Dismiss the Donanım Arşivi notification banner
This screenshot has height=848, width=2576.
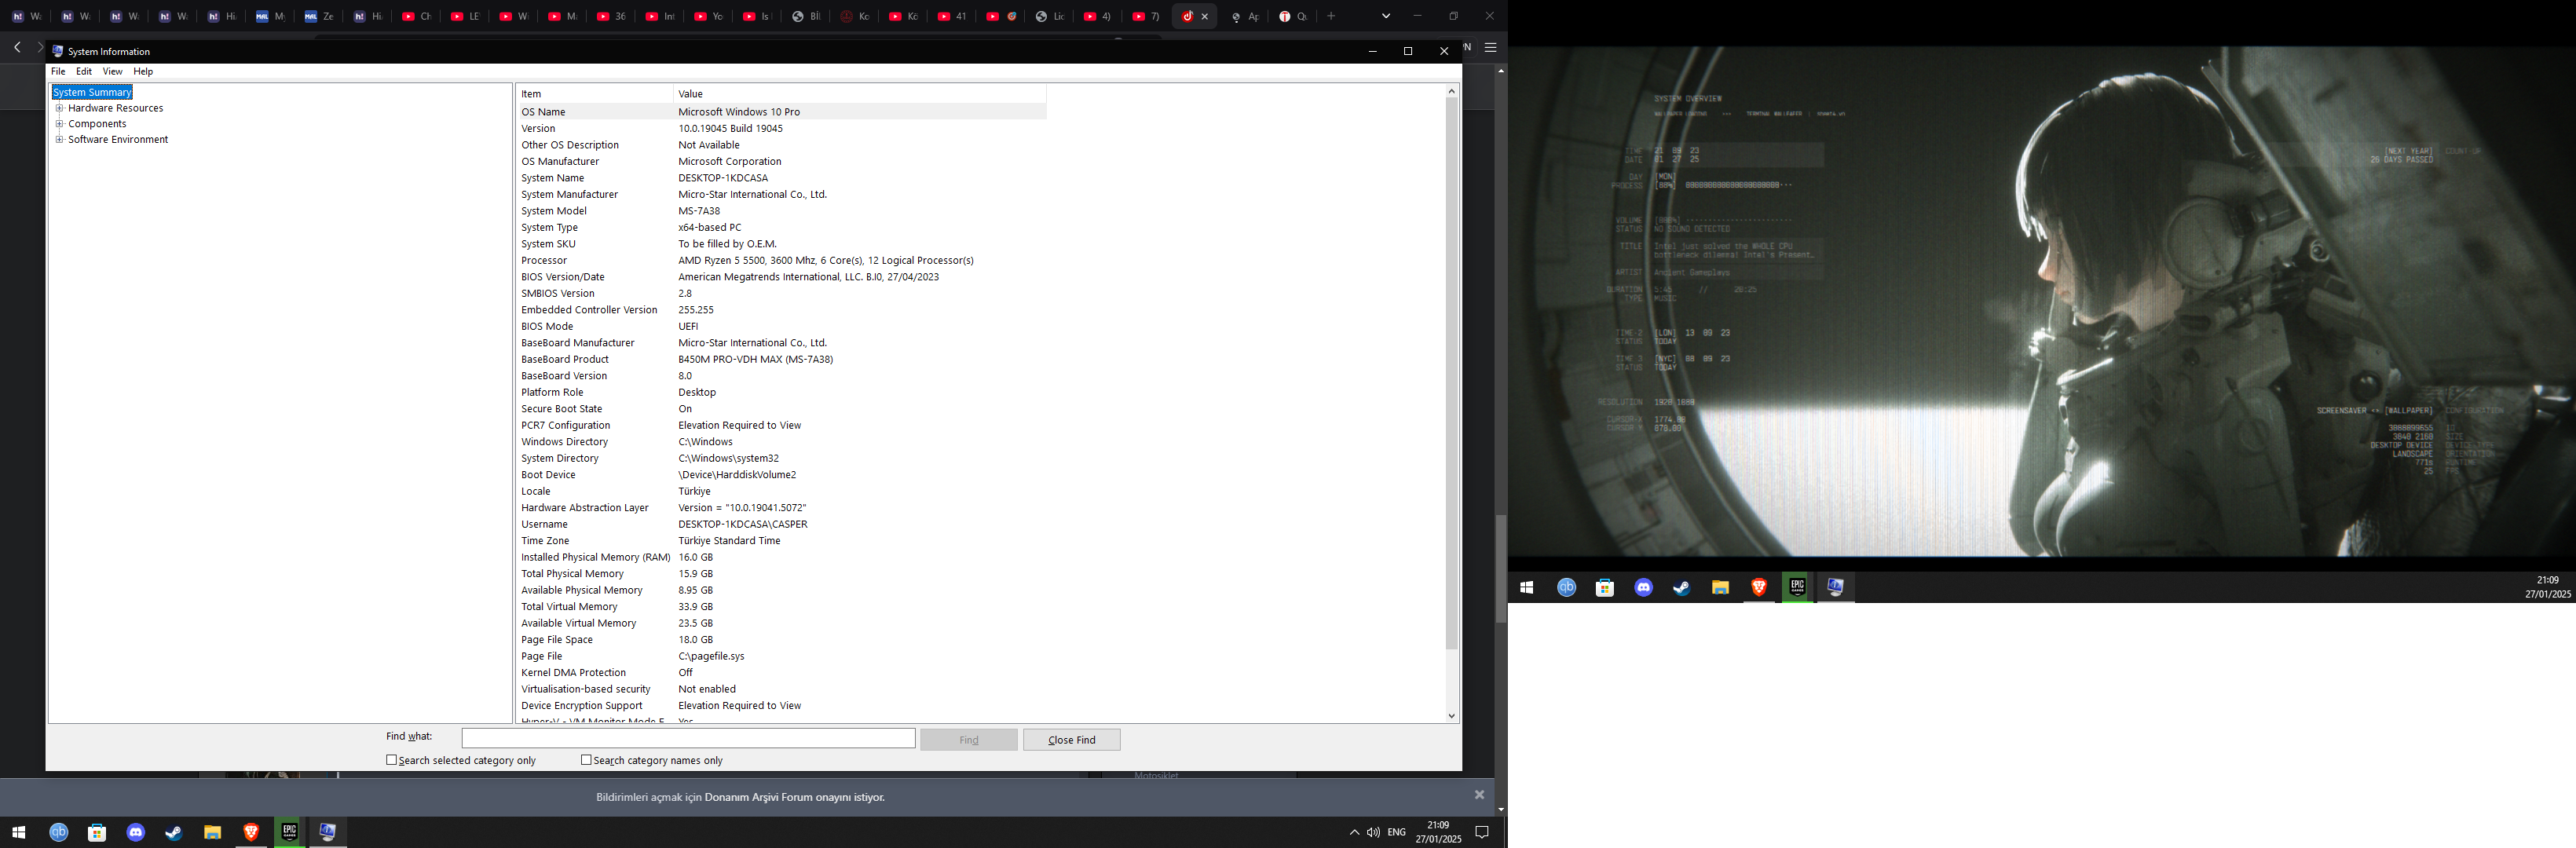tap(1479, 795)
